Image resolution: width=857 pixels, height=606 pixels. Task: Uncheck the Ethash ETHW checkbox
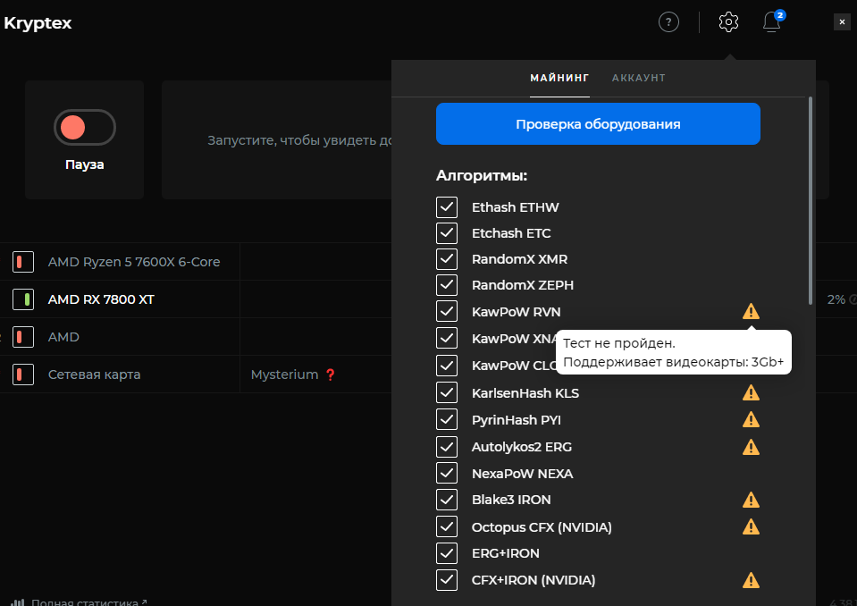tap(447, 207)
